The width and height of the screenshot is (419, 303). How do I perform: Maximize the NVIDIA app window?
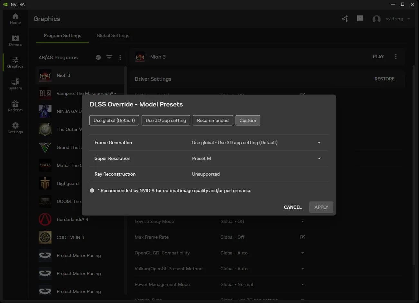(403, 5)
